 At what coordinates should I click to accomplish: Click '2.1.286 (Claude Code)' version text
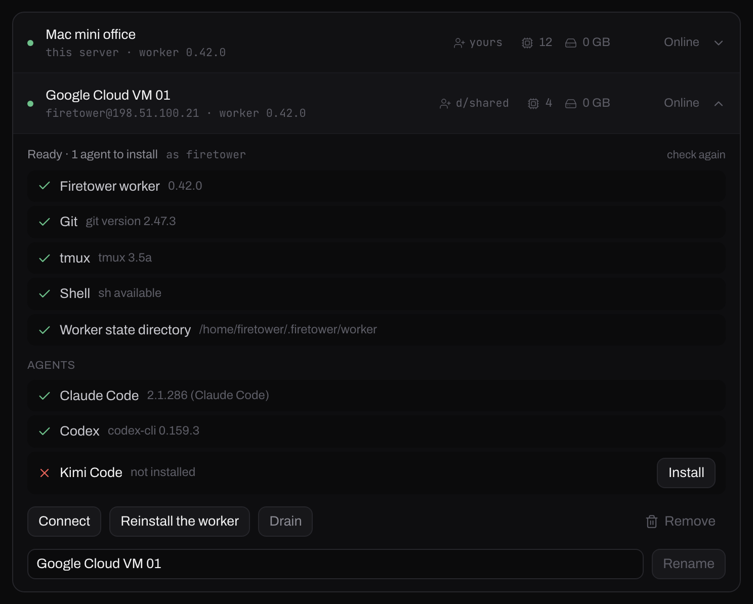(x=208, y=396)
